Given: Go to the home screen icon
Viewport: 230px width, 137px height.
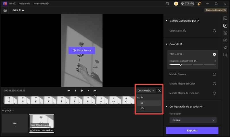Looking at the screenshot, I should [5, 10].
